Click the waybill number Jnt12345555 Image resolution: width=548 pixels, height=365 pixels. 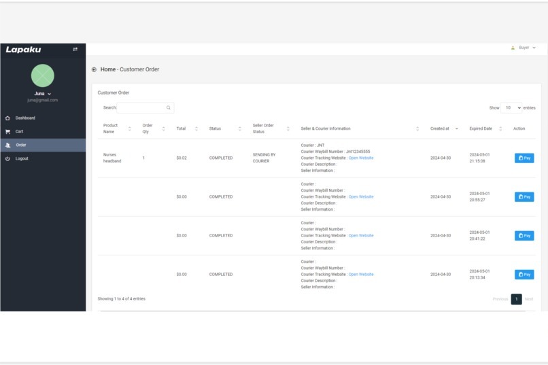pyautogui.click(x=358, y=152)
